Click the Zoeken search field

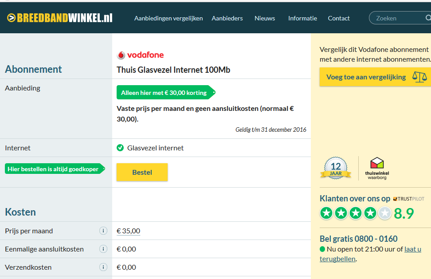coord(400,18)
